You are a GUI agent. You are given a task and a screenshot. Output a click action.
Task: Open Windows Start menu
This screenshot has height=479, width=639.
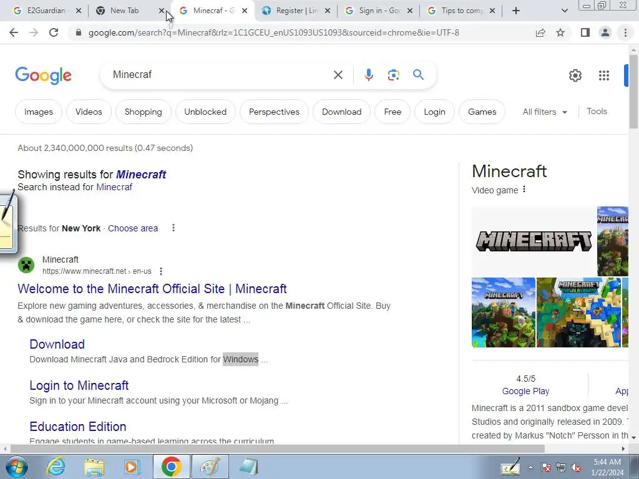click(16, 467)
